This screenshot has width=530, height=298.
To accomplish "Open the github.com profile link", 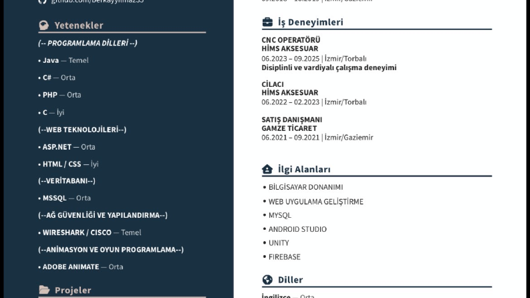I will [x=98, y=1].
